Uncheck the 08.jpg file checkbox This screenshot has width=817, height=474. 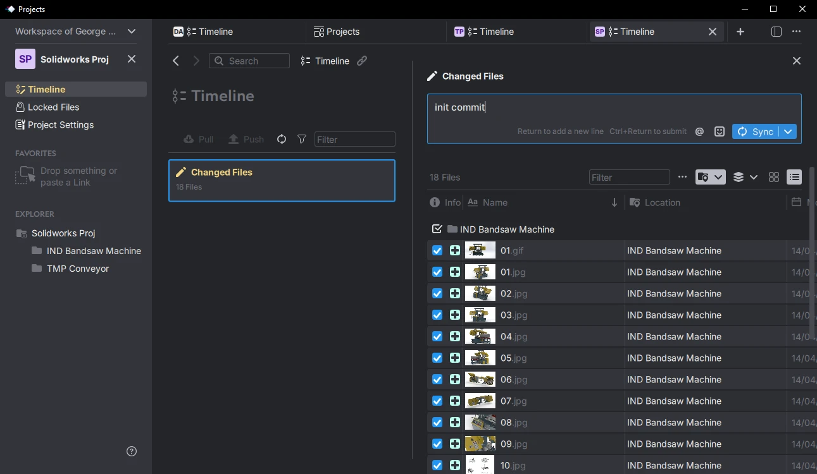pos(437,422)
